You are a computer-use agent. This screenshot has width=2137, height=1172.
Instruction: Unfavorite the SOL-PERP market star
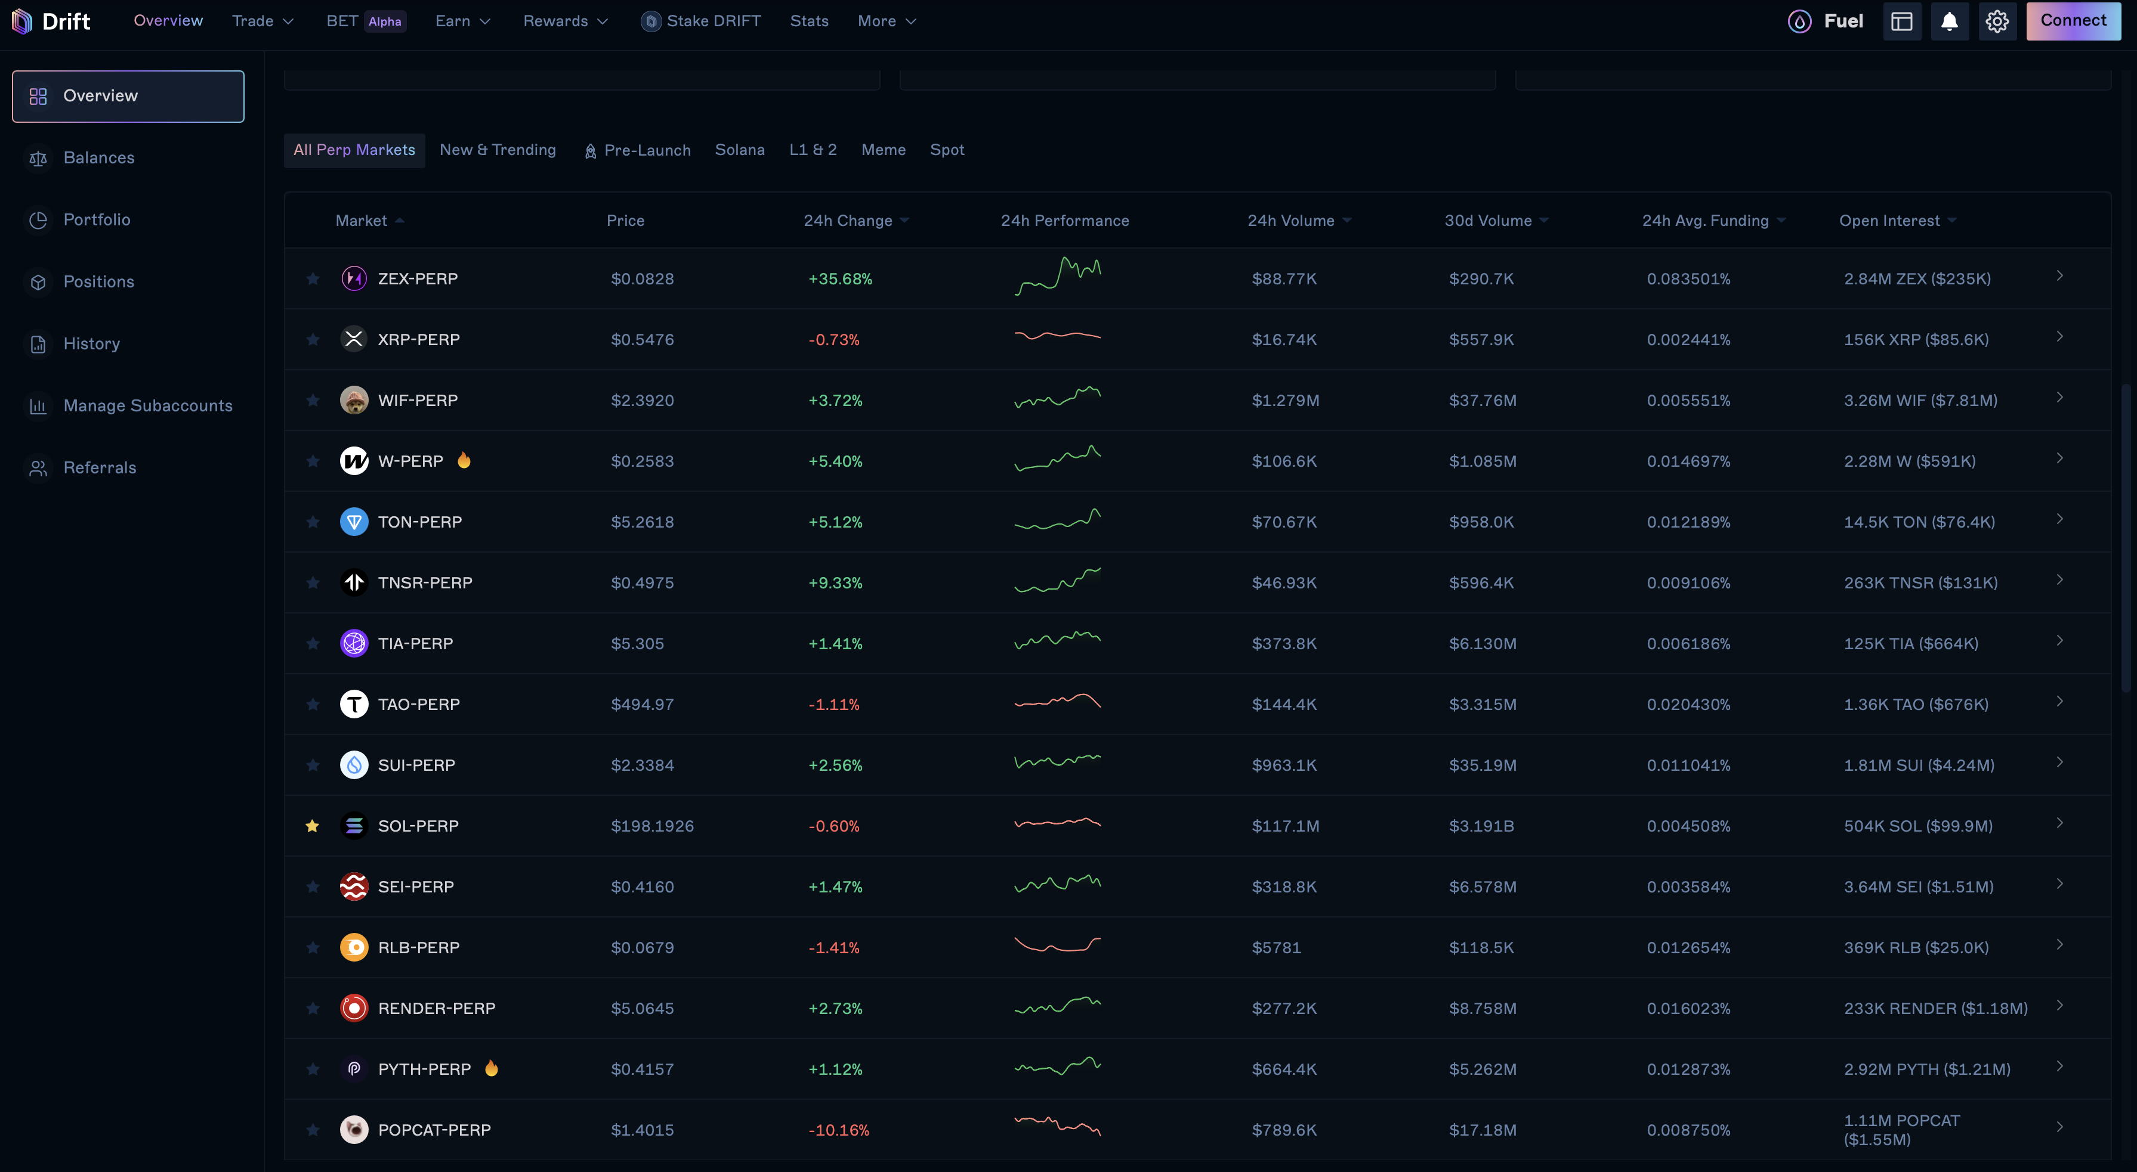pyautogui.click(x=313, y=826)
